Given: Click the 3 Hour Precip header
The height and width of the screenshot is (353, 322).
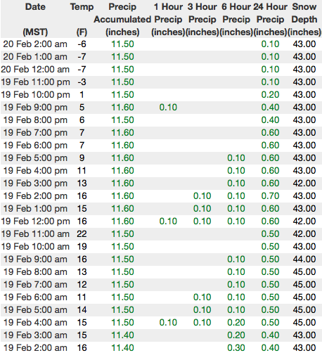Looking at the screenshot, I should click(x=202, y=19).
